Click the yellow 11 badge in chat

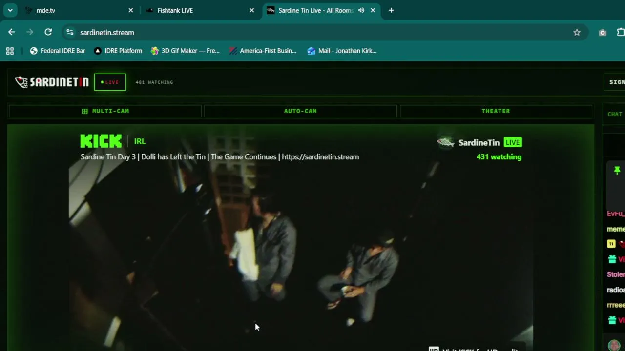pos(611,244)
